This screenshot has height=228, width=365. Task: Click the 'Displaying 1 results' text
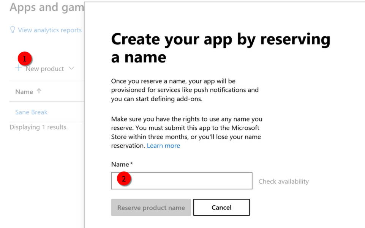coord(38,127)
